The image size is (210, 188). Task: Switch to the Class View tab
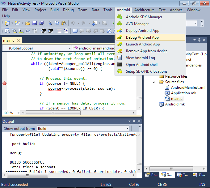pos(199,175)
